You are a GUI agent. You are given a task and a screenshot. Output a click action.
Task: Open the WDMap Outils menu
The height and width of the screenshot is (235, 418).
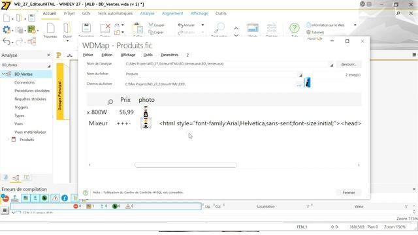coord(148,55)
